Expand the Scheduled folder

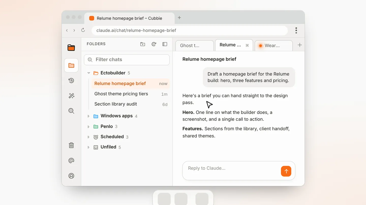89,137
